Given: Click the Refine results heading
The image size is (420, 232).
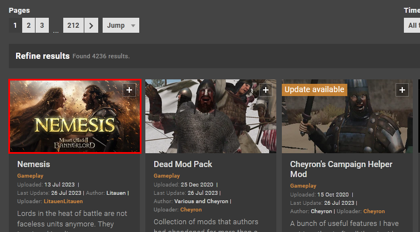Looking at the screenshot, I should pyautogui.click(x=43, y=56).
